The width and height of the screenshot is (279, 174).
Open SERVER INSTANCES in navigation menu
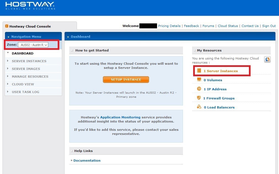[x=29, y=61]
